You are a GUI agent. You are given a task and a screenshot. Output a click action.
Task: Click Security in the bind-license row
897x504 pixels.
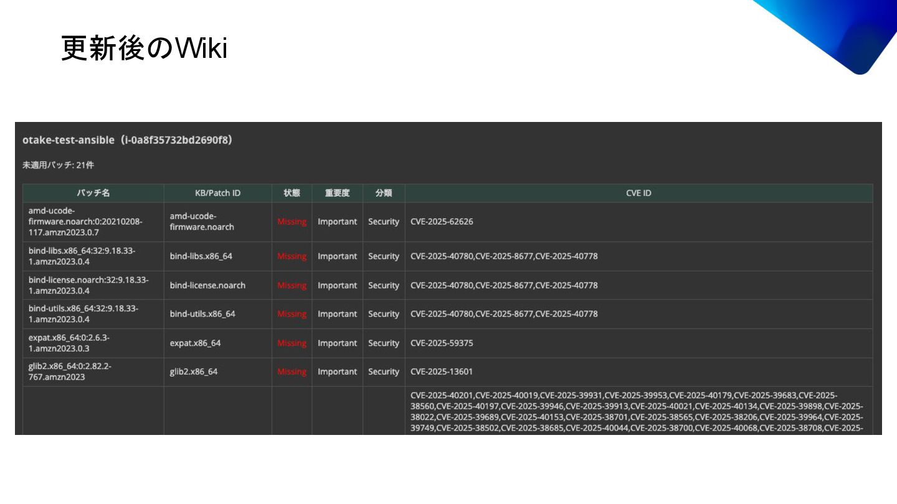383,285
